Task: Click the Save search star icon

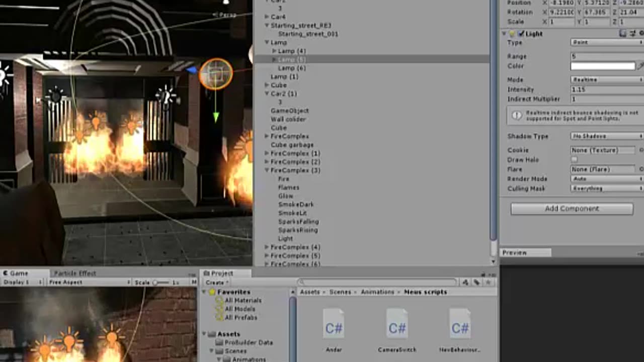Action: [489, 283]
